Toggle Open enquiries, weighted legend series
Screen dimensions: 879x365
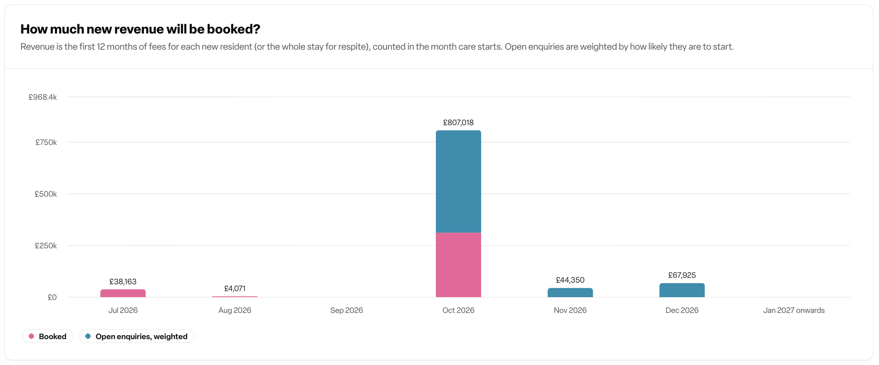coord(136,336)
